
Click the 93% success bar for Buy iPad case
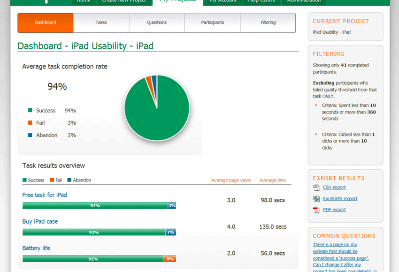(94, 232)
